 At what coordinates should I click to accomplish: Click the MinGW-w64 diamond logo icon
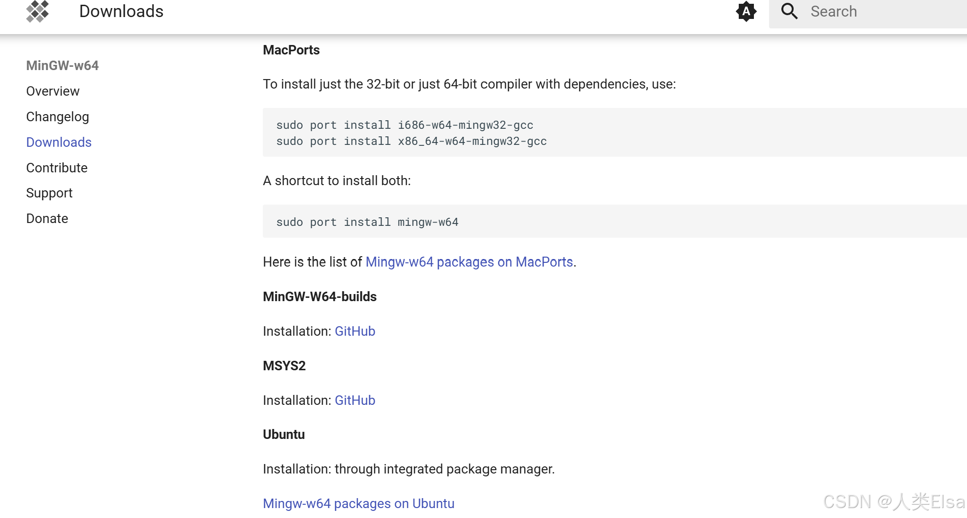click(38, 11)
